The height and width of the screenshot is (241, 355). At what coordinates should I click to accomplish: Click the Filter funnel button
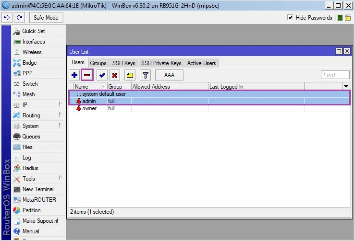coord(146,75)
